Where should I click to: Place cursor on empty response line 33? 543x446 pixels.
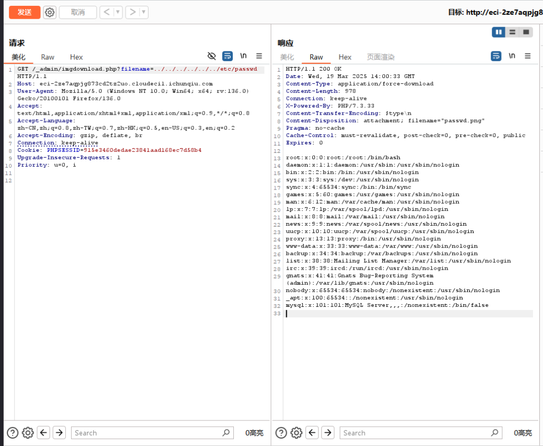click(x=409, y=313)
